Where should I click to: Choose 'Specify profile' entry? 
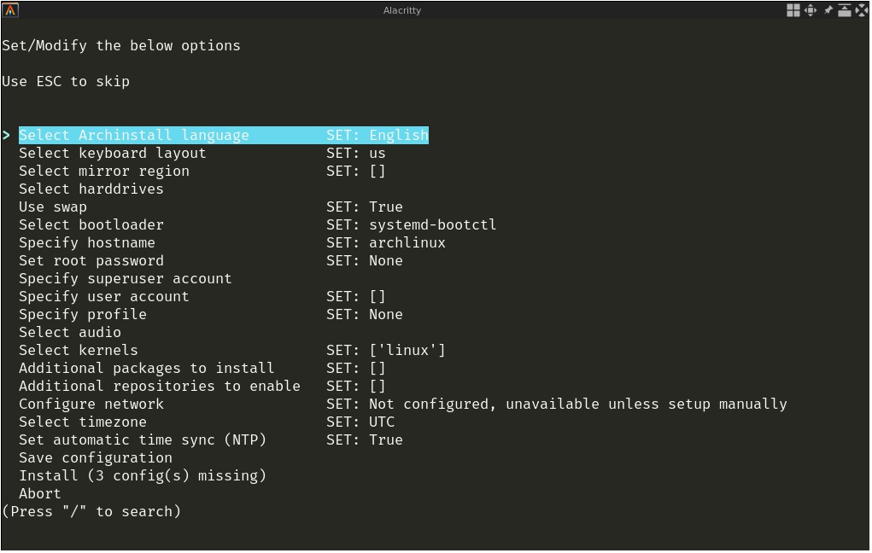coord(83,315)
